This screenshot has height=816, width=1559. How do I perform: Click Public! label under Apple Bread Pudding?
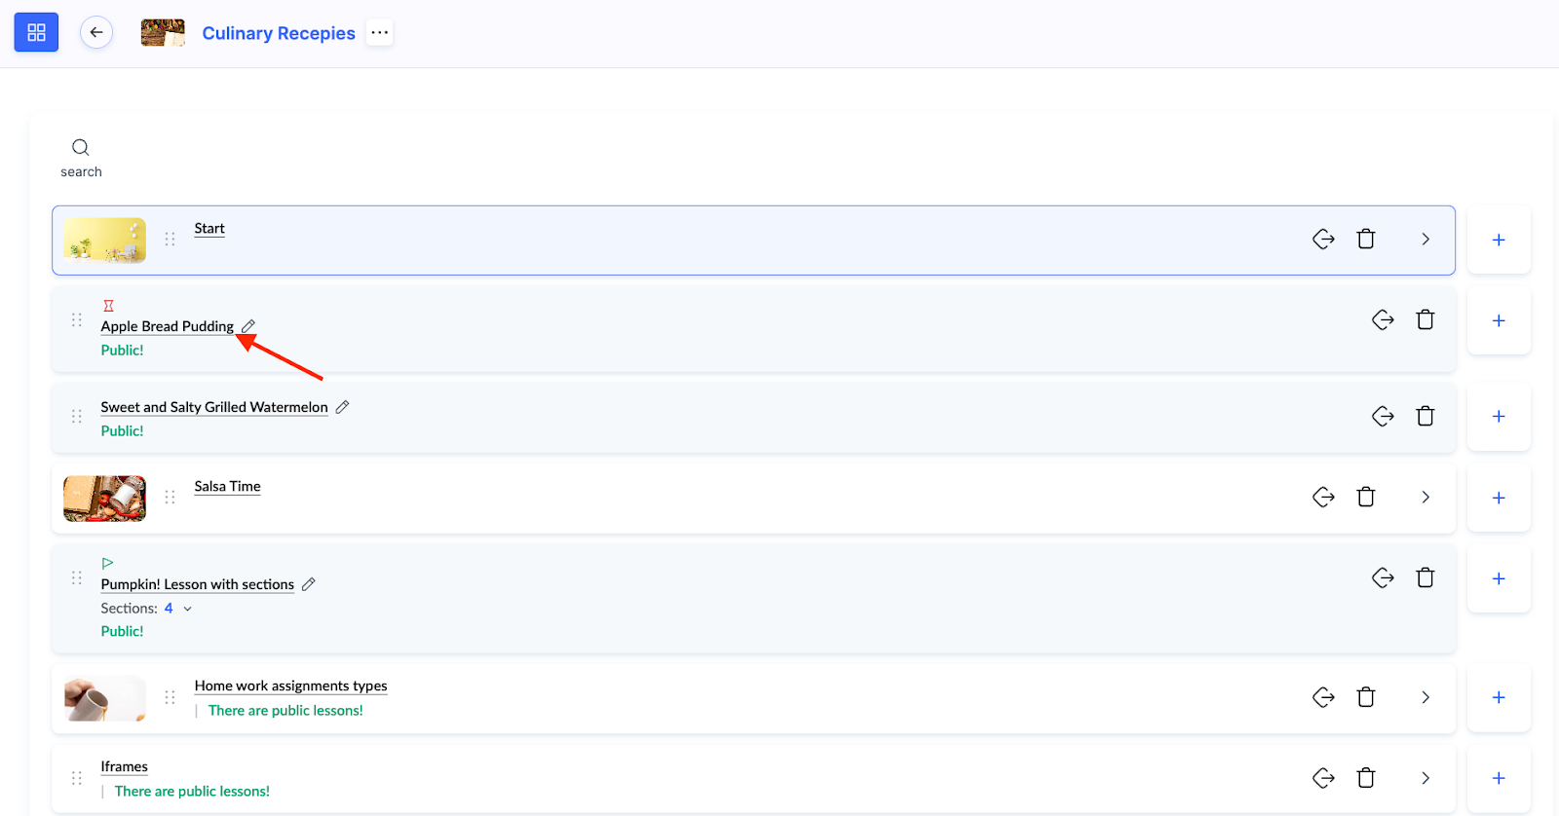point(122,351)
